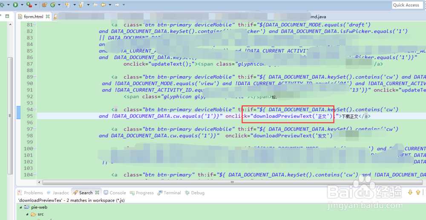Click the New Java Package icon

click(x=45, y=5)
